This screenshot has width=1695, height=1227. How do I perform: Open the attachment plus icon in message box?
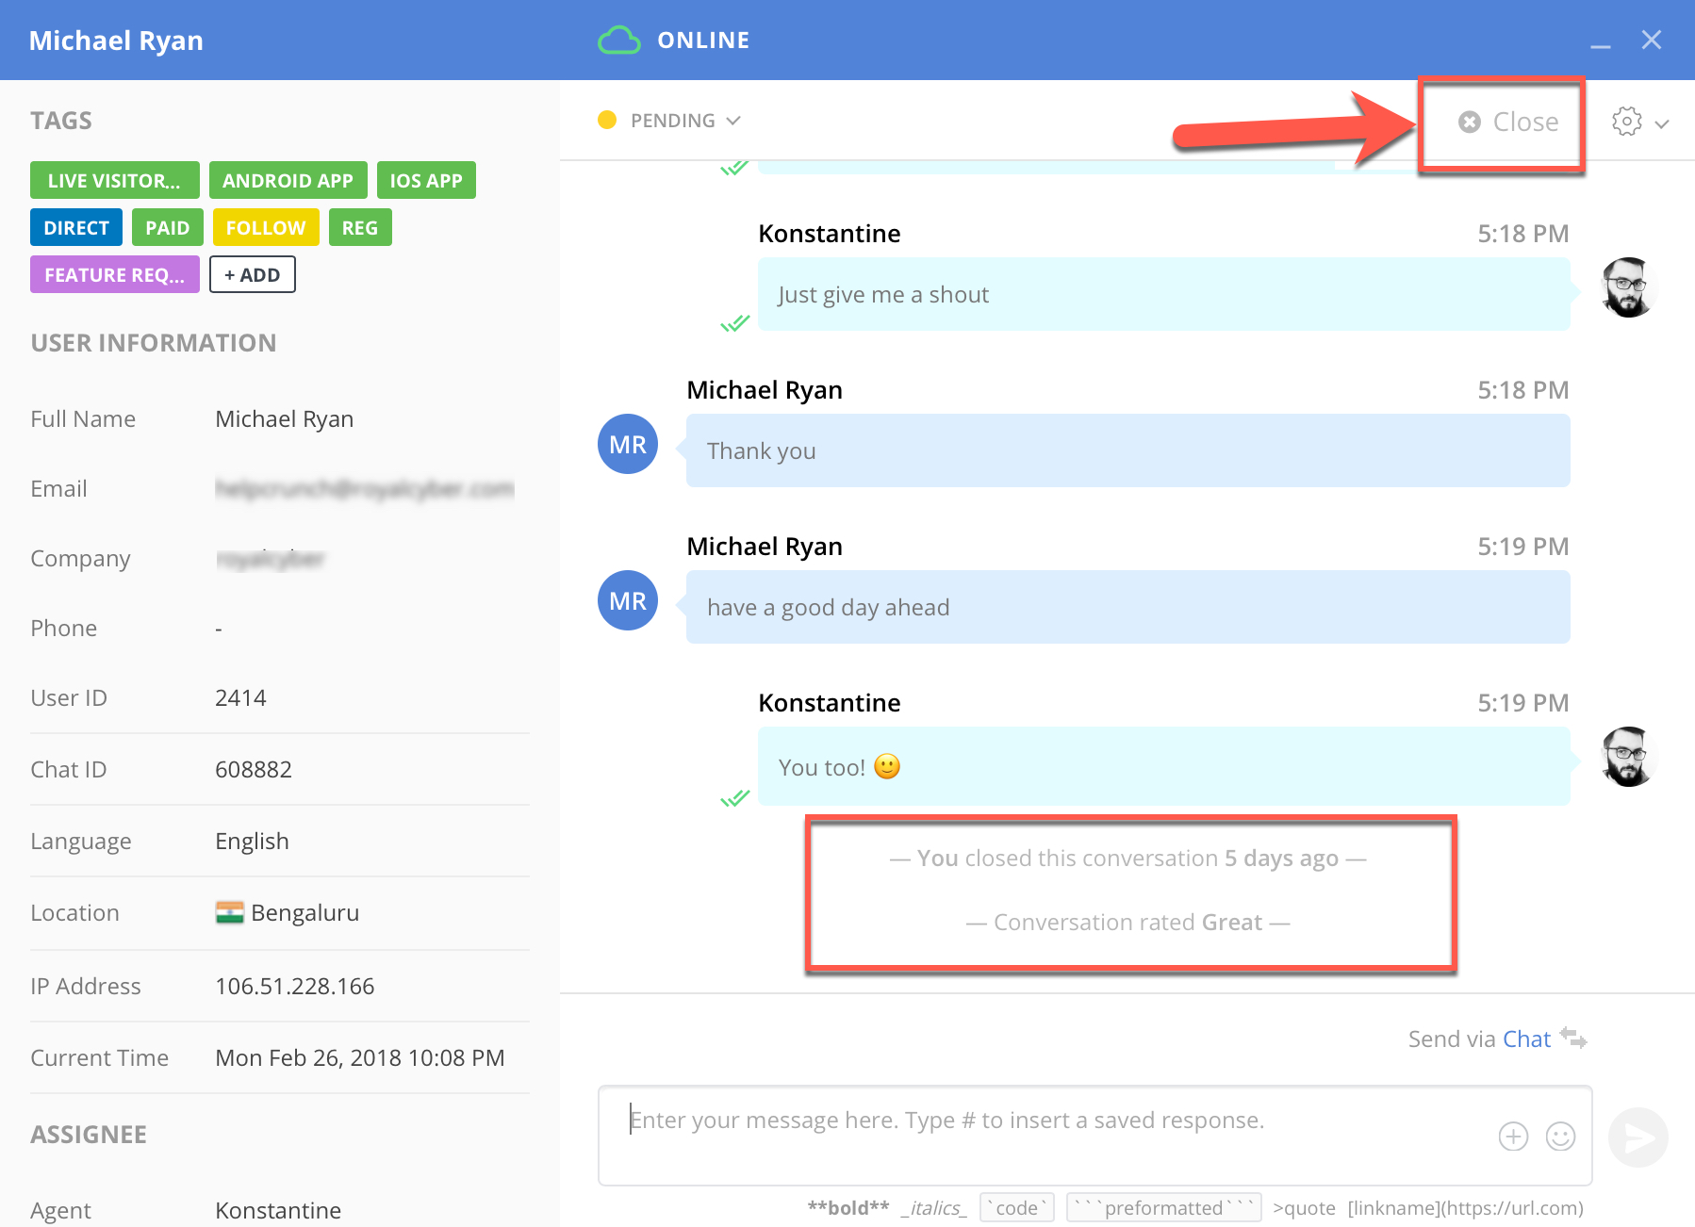pos(1513,1137)
